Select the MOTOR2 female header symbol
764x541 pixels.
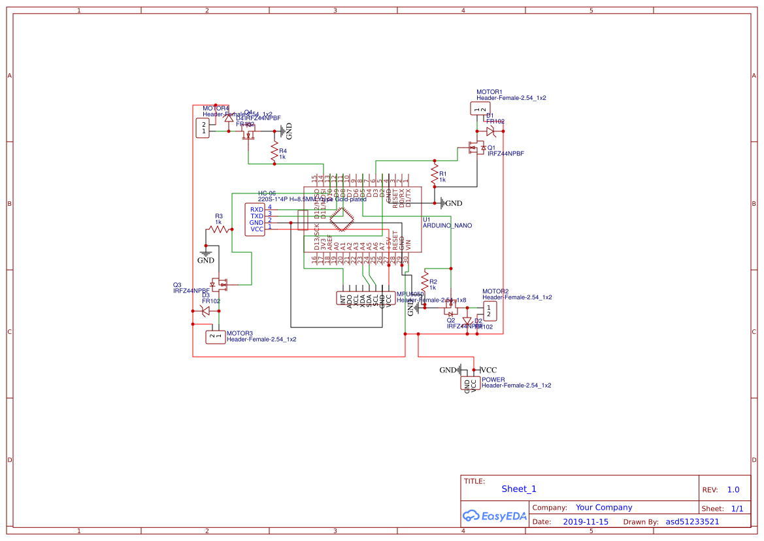pyautogui.click(x=491, y=310)
